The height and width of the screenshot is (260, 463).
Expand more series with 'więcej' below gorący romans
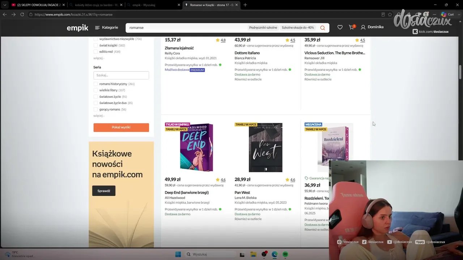pyautogui.click(x=99, y=116)
